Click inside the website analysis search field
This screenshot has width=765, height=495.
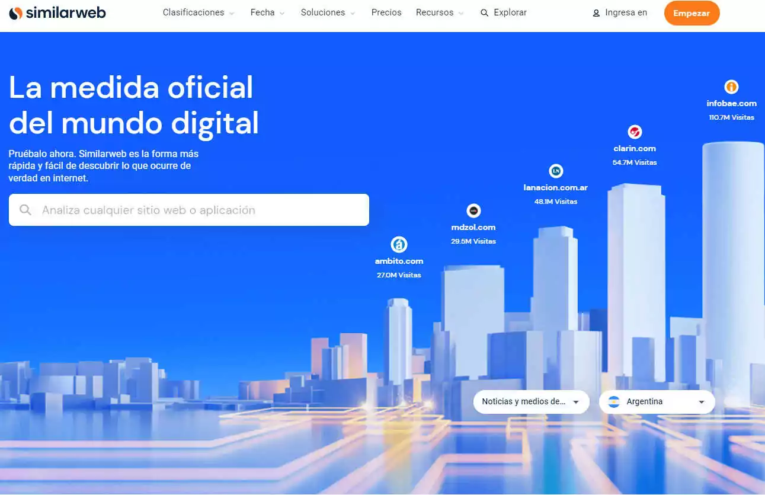(178, 210)
